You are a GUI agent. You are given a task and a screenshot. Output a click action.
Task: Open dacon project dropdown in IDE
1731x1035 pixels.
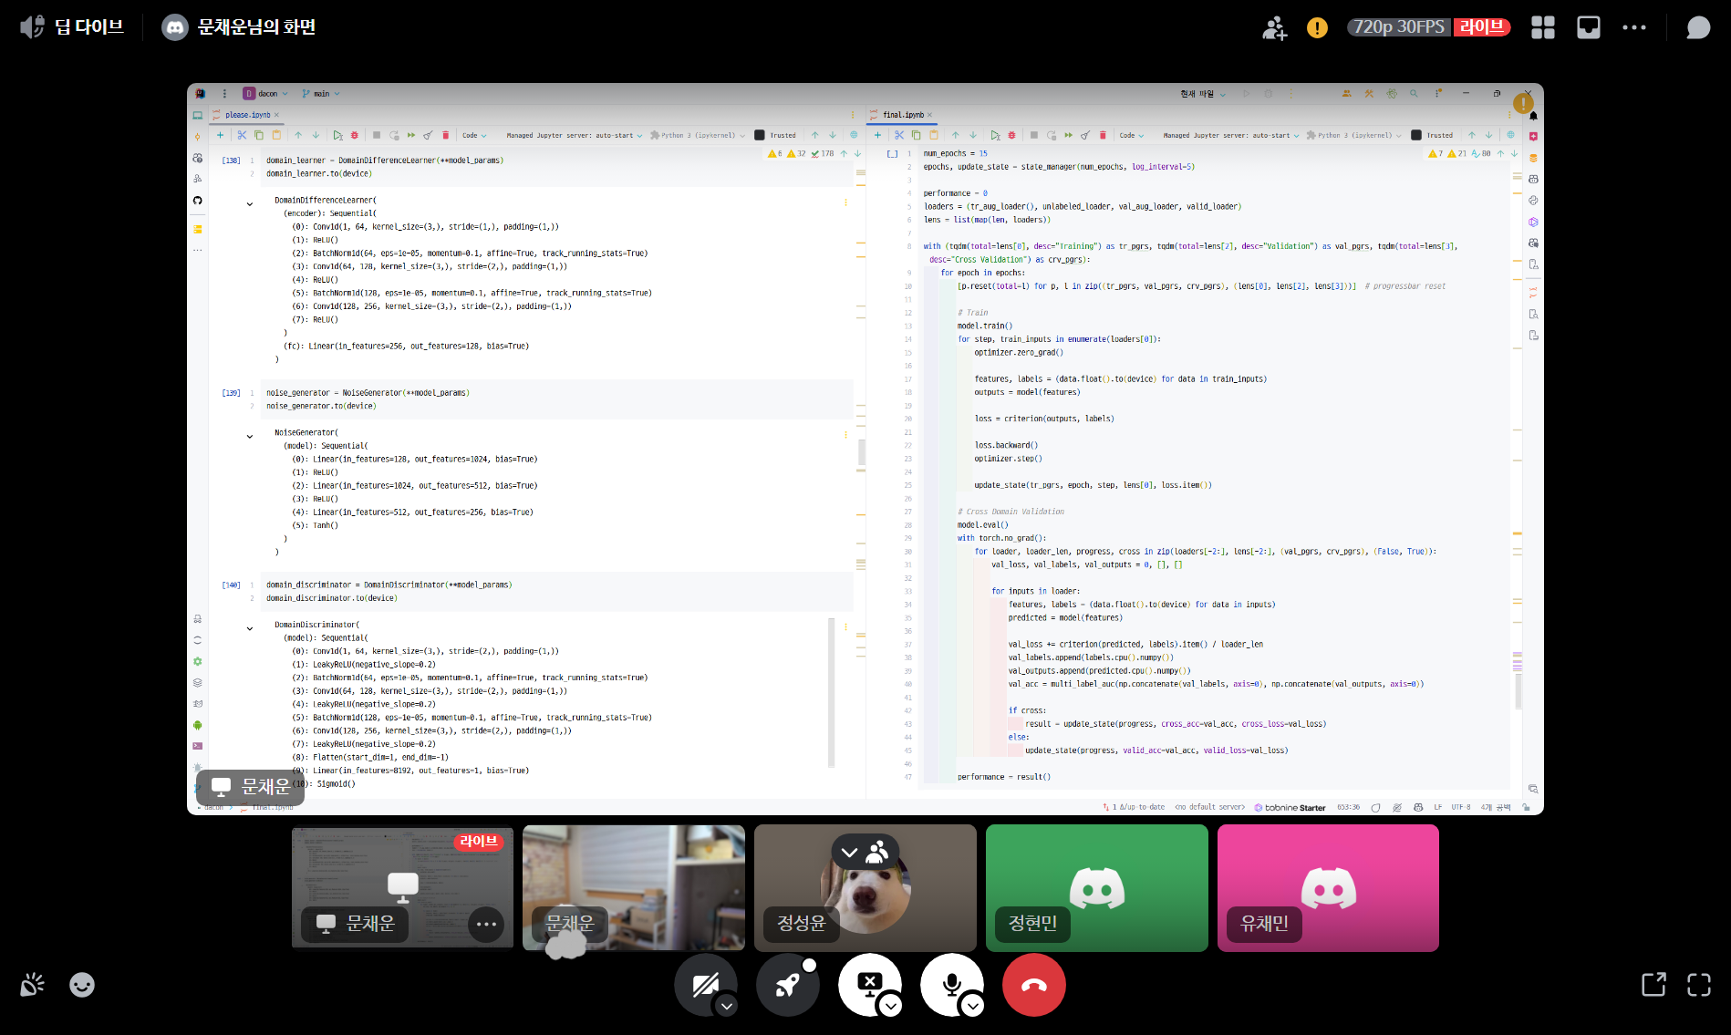[266, 94]
